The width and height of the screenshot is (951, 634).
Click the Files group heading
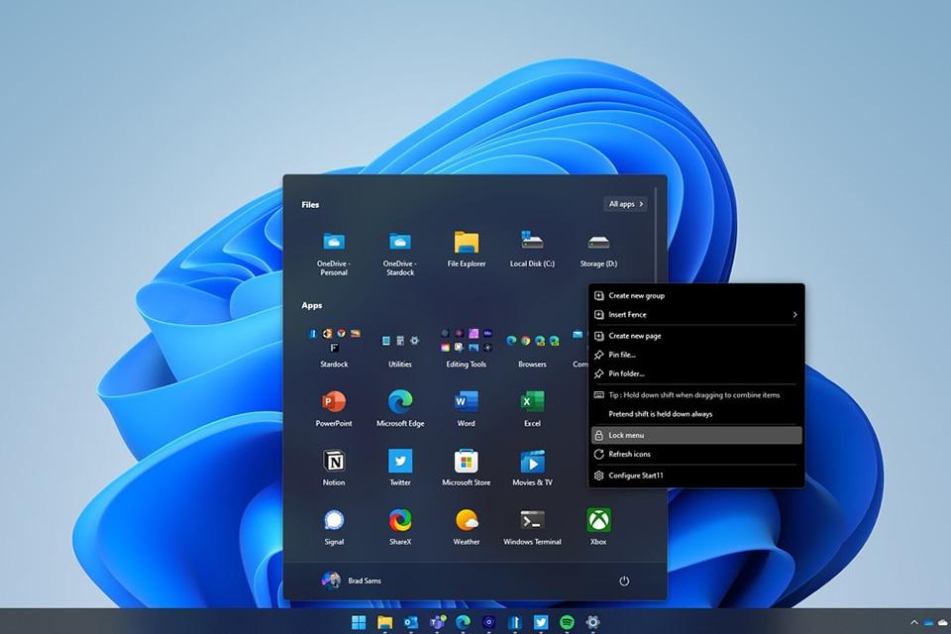coord(310,204)
